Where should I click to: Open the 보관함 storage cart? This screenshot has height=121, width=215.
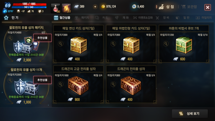tap(189, 6)
